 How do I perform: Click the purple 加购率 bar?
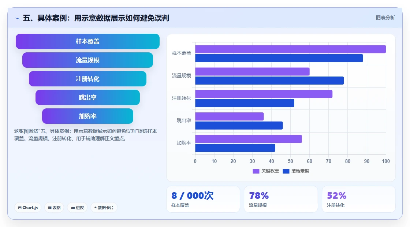249,139
